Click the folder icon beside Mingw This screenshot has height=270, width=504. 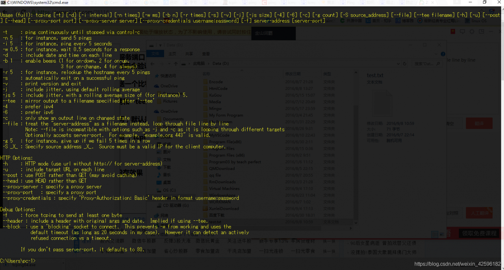tap(205, 108)
